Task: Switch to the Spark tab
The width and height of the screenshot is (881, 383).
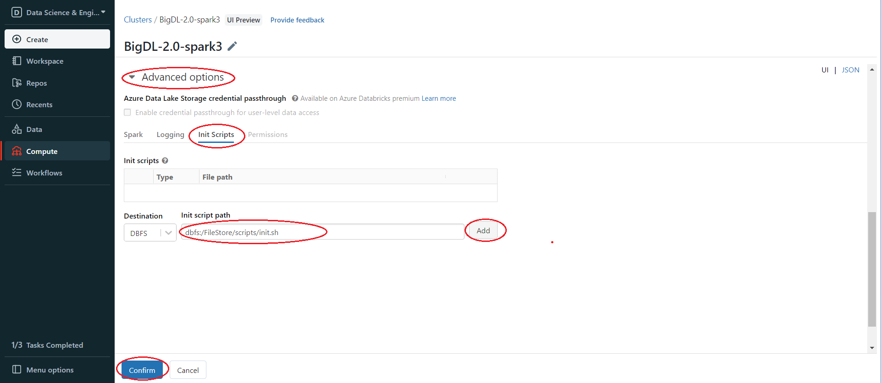Action: pos(133,135)
